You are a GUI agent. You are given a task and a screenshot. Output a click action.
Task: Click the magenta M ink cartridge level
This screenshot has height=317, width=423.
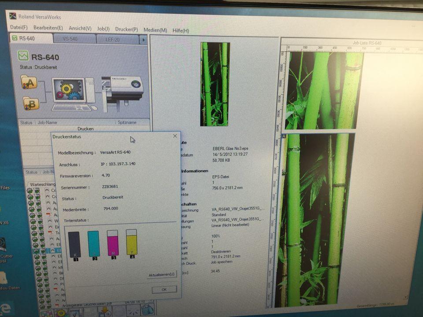113,243
